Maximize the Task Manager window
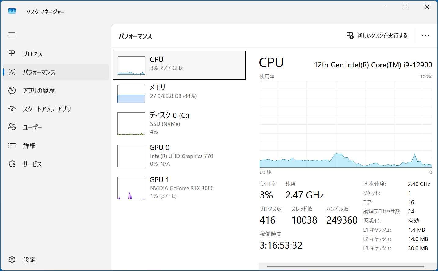The height and width of the screenshot is (271, 438). [405, 7]
